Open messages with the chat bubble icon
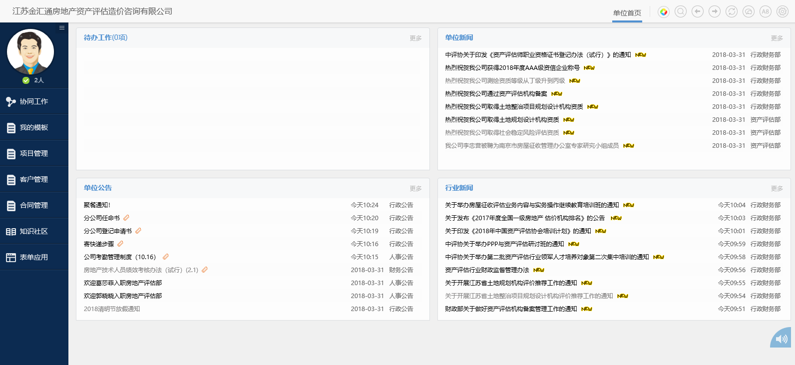The image size is (795, 365). pos(749,12)
